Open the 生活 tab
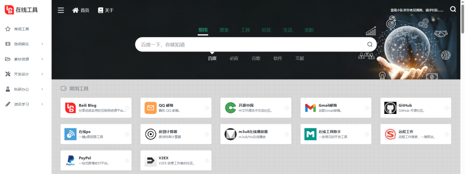The height and width of the screenshot is (174, 465). [x=287, y=30]
